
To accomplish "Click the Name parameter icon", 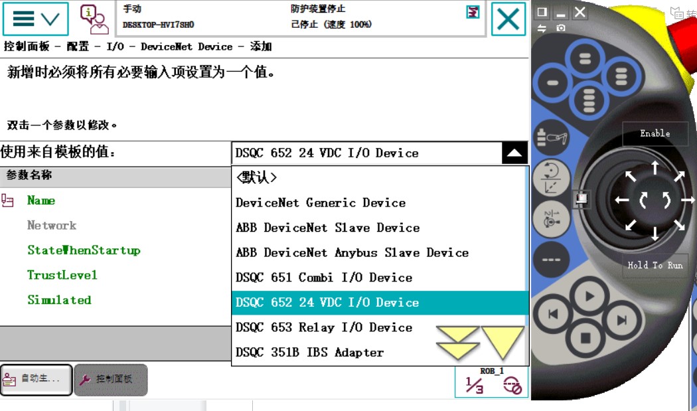I will pos(7,201).
